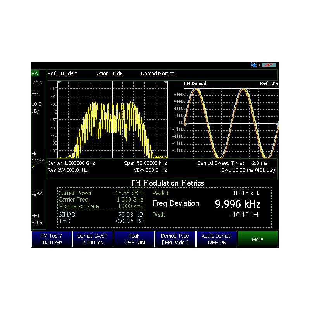
Task: Click Demod Sweep Time 2.0 ms readout
Action: click(232, 163)
